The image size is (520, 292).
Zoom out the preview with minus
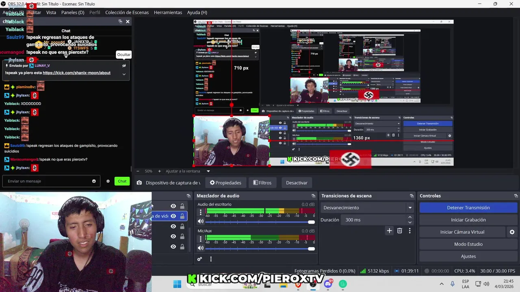point(138,171)
